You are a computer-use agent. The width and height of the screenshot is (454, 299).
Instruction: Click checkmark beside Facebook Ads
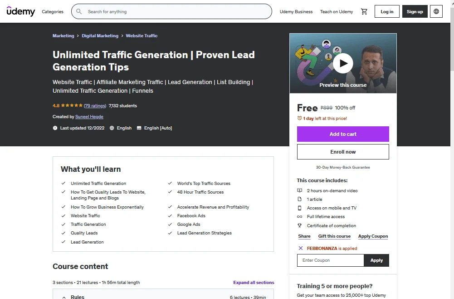[170, 216]
